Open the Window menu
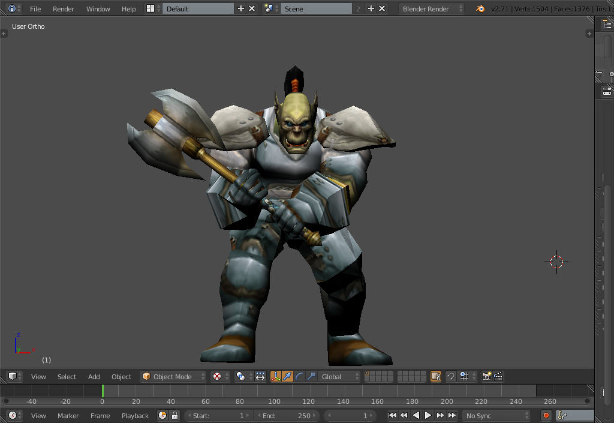The image size is (614, 423). tap(98, 8)
